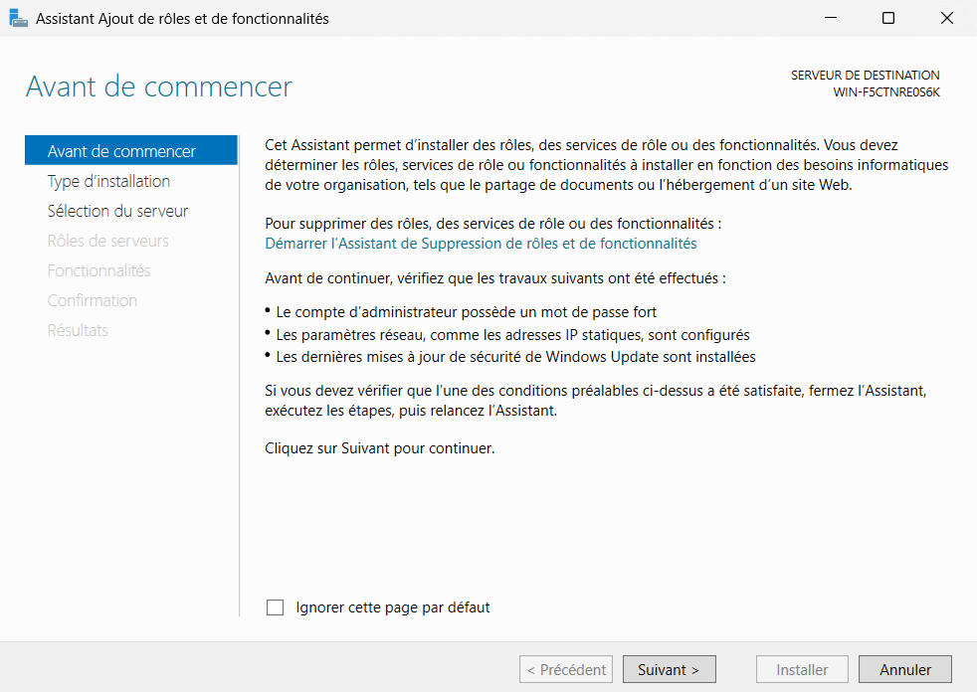Choose the Fonctionnalités step in sidebar
The width and height of the screenshot is (977, 692).
(98, 270)
